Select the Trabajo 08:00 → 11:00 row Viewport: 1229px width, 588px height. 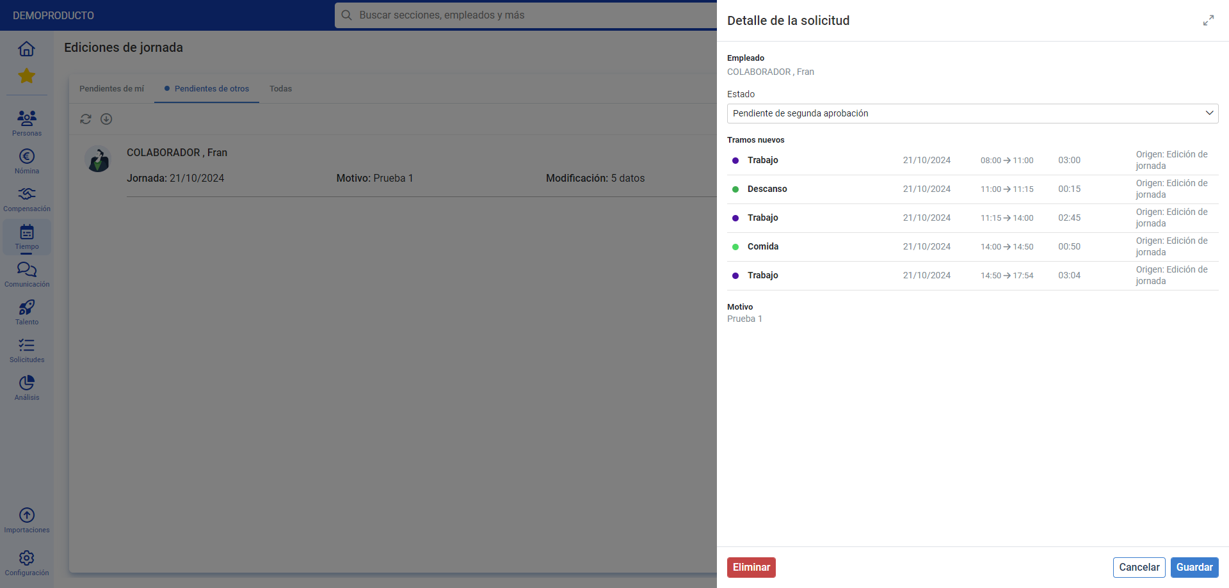click(x=973, y=161)
